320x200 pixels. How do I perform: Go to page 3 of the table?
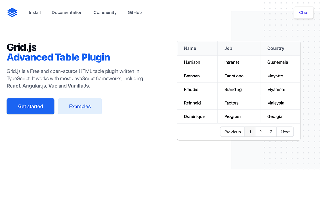(271, 132)
